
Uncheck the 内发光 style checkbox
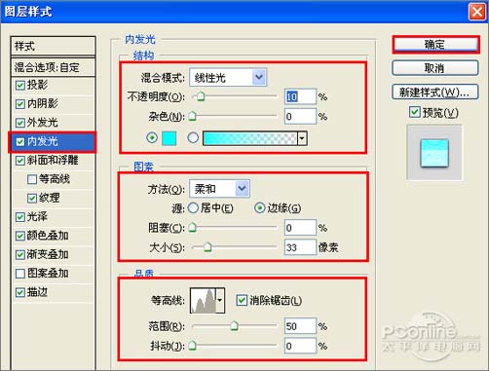pyautogui.click(x=20, y=142)
